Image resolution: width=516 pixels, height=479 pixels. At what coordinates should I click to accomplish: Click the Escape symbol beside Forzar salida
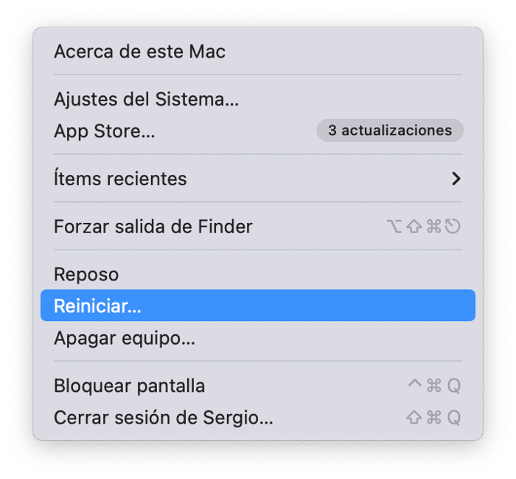453,227
